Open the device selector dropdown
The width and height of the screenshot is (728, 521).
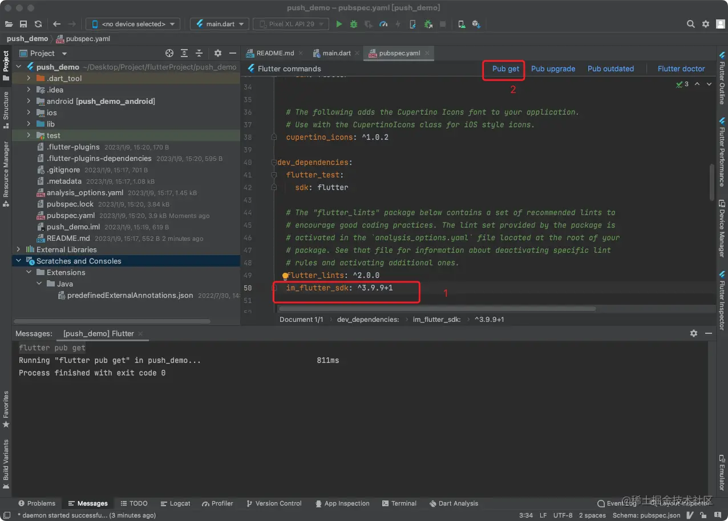(133, 24)
